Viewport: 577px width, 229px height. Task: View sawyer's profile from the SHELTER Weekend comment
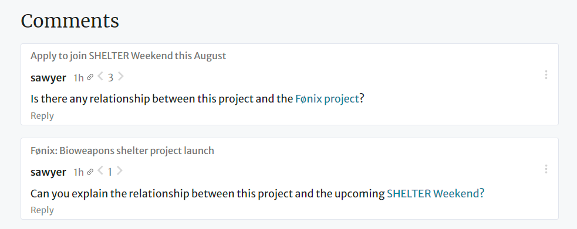point(48,78)
